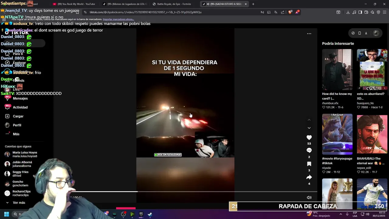This screenshot has height=219, width=389.
Task: Like the TikTok video with heart icon
Action: [309, 137]
